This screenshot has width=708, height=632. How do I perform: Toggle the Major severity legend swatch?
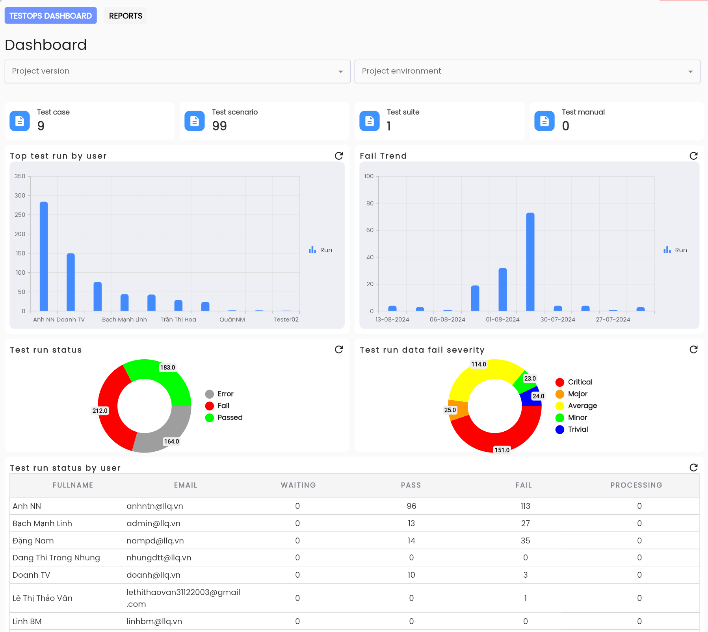click(560, 394)
